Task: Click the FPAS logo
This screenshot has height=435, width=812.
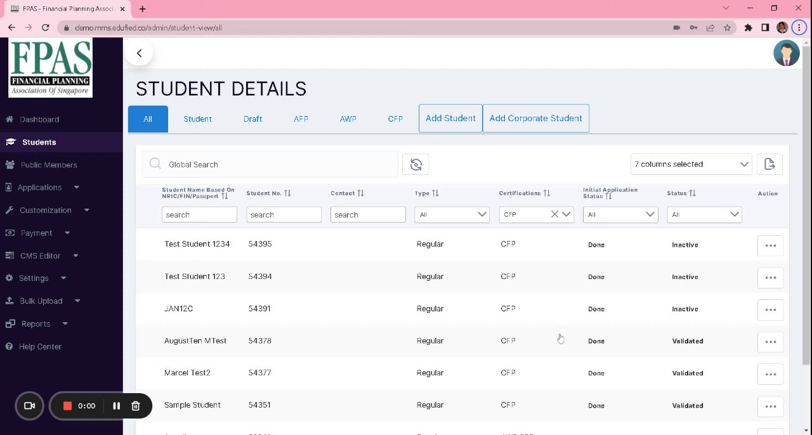Action: [50, 68]
